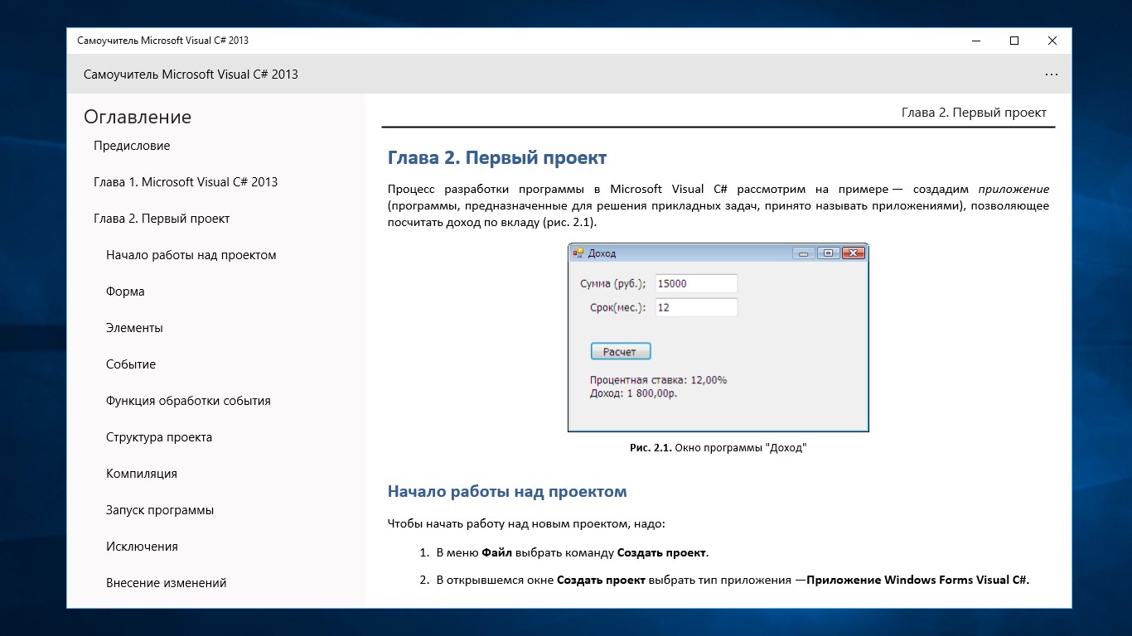Click the figure's minimize button icon

pos(803,253)
